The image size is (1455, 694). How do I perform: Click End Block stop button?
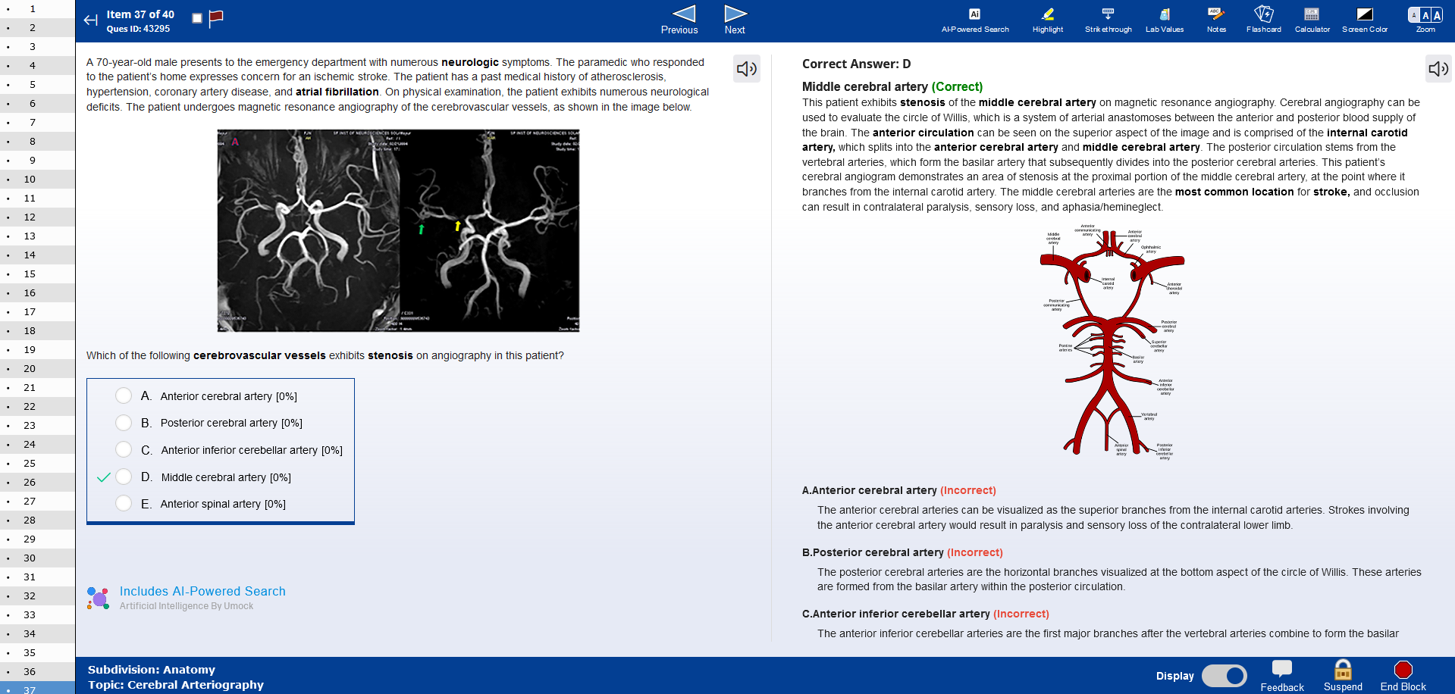(x=1403, y=676)
